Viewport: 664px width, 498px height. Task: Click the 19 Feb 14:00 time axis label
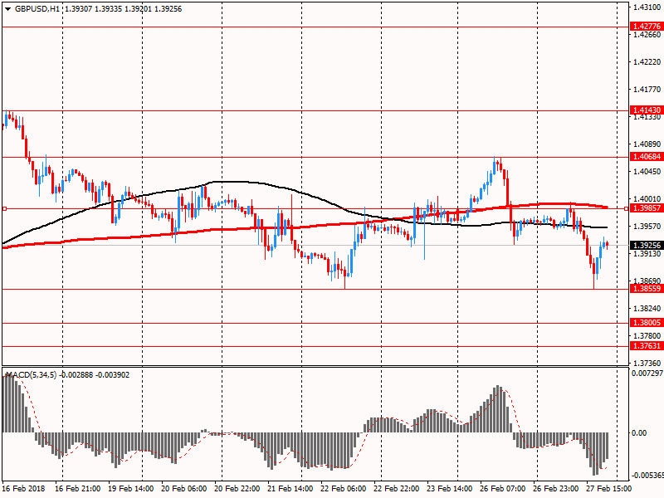pyautogui.click(x=131, y=489)
